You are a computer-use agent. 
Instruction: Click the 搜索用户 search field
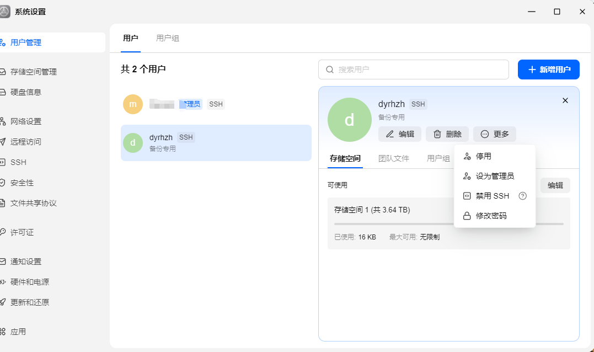tap(413, 70)
